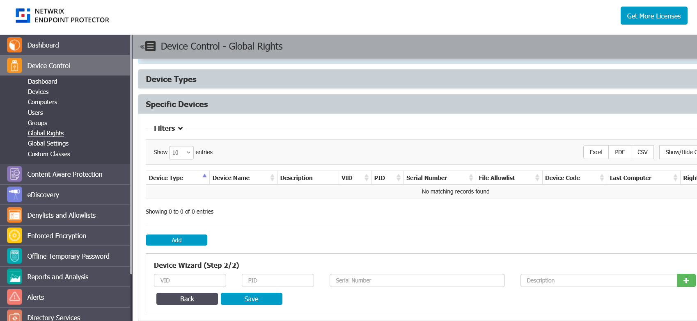Click the blue Add button
Screen dimensions: 697x321
pos(177,240)
